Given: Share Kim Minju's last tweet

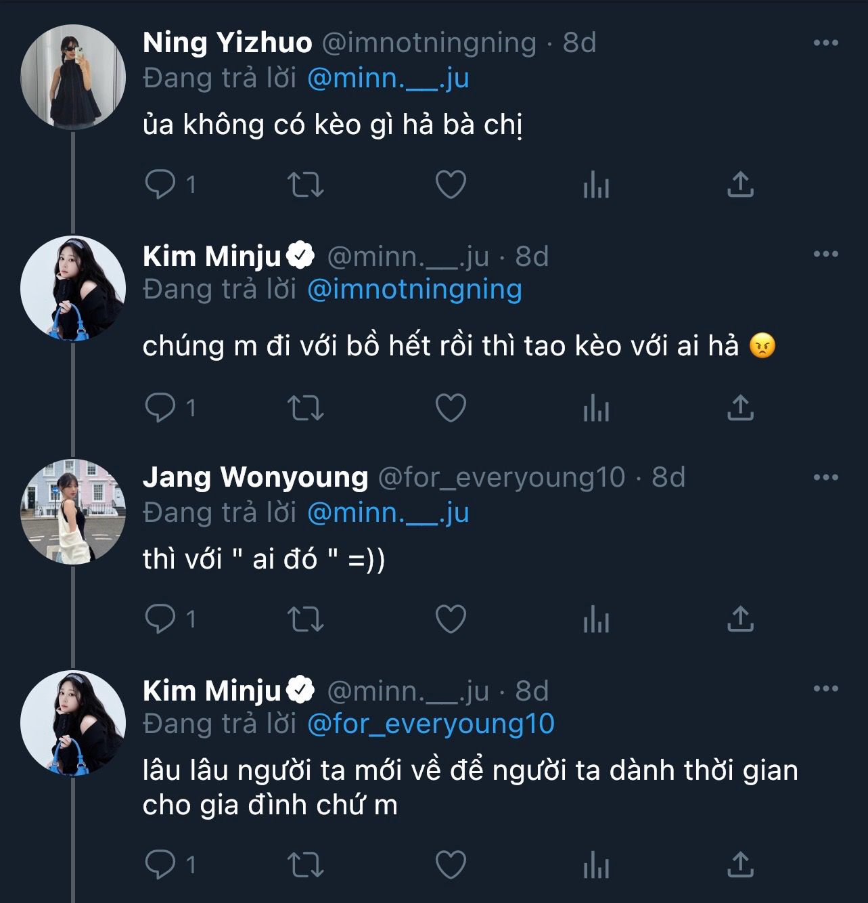Looking at the screenshot, I should 740,865.
